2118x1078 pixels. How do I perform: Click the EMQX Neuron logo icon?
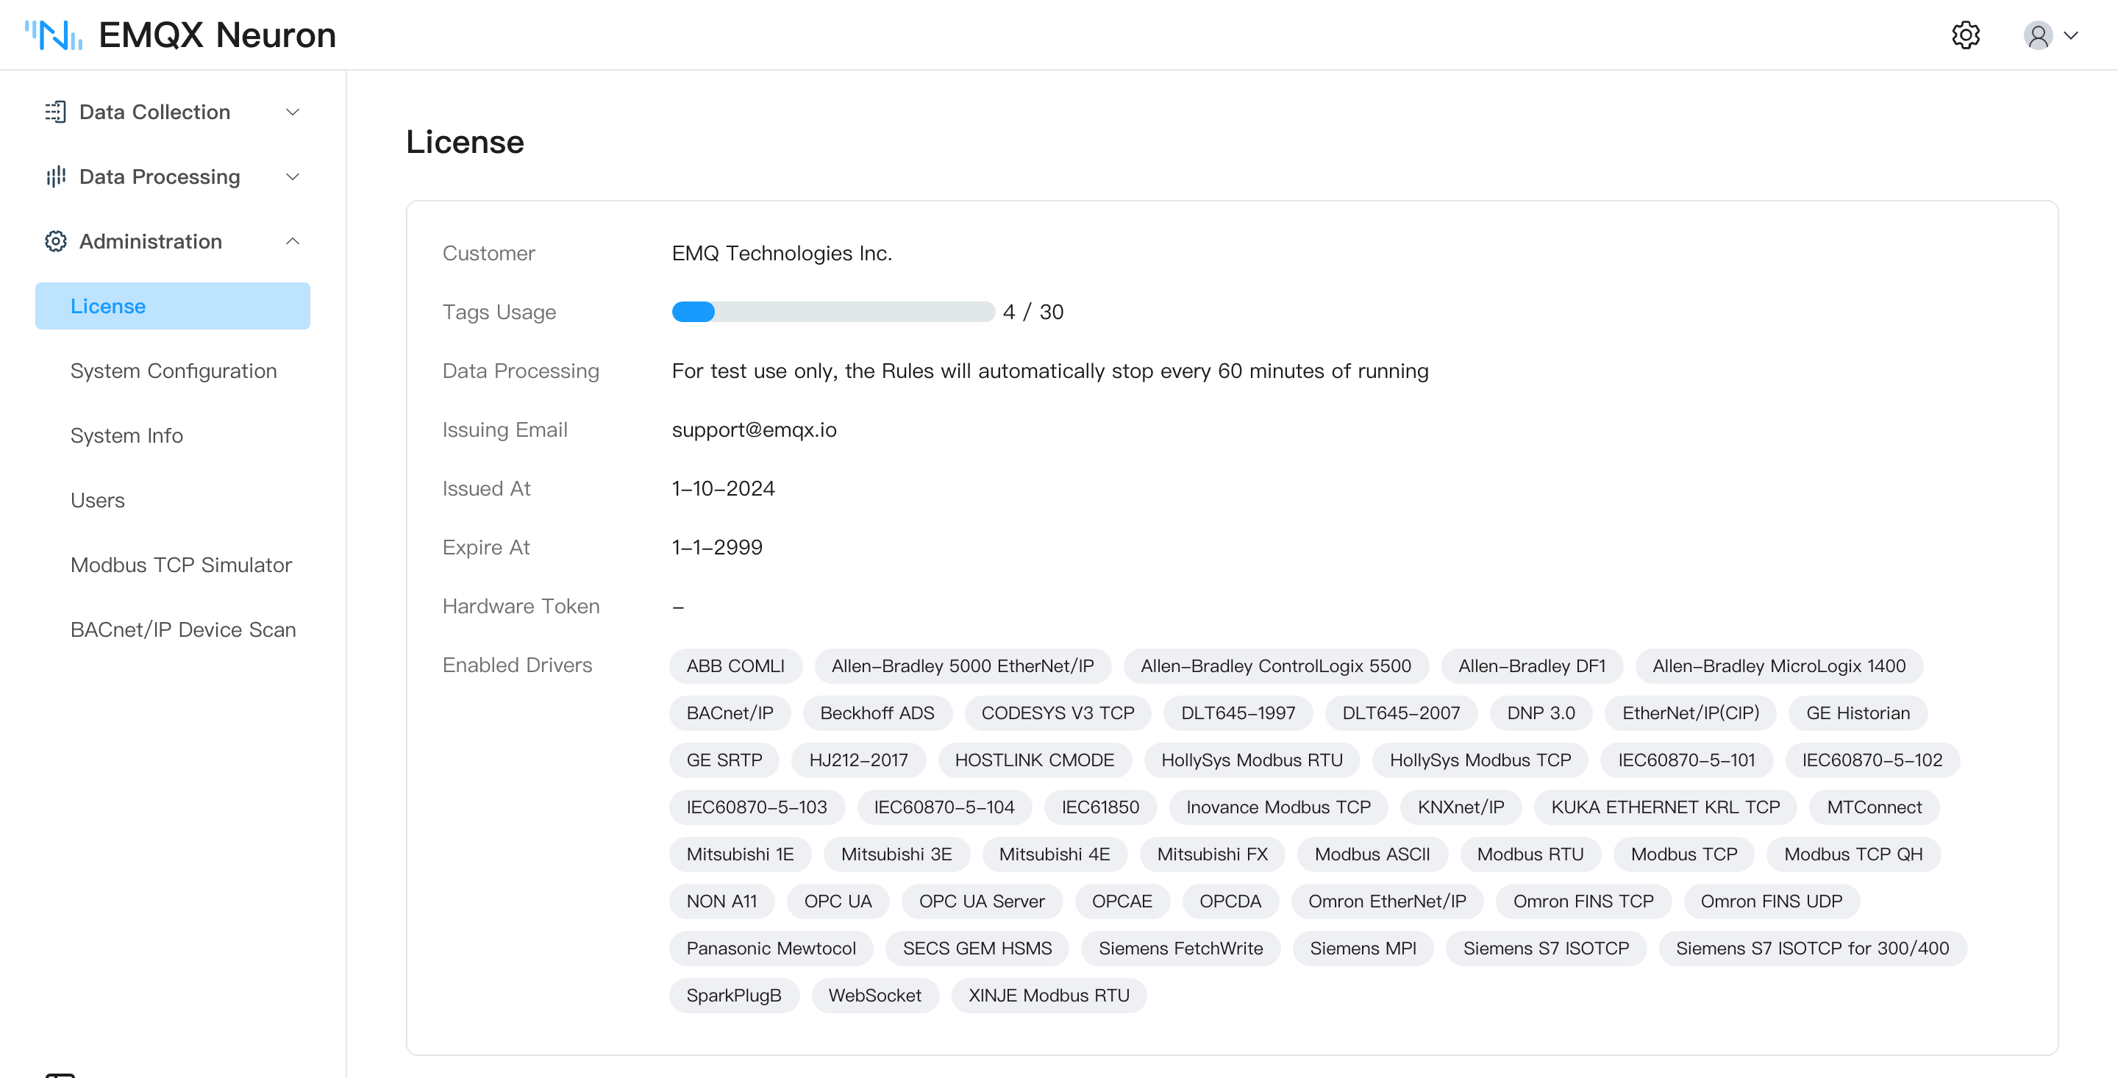(x=54, y=35)
